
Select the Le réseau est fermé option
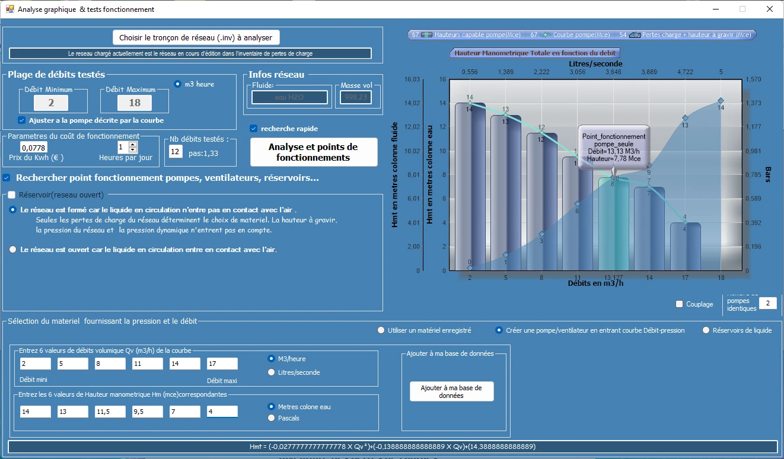[x=13, y=209]
